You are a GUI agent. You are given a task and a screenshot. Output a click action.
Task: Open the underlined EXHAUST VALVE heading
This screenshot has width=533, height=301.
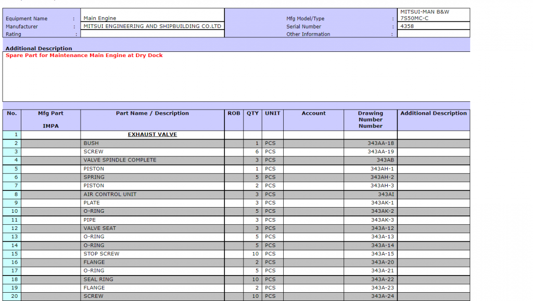coord(152,134)
